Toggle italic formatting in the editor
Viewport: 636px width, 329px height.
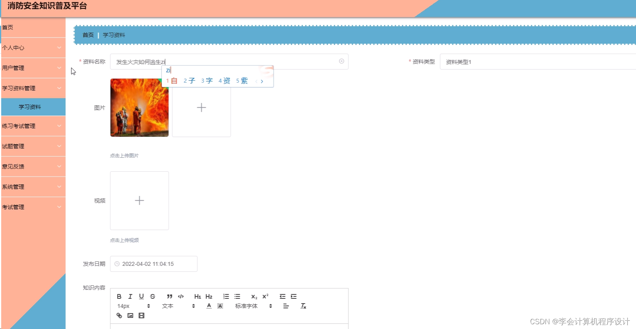pyautogui.click(x=130, y=296)
